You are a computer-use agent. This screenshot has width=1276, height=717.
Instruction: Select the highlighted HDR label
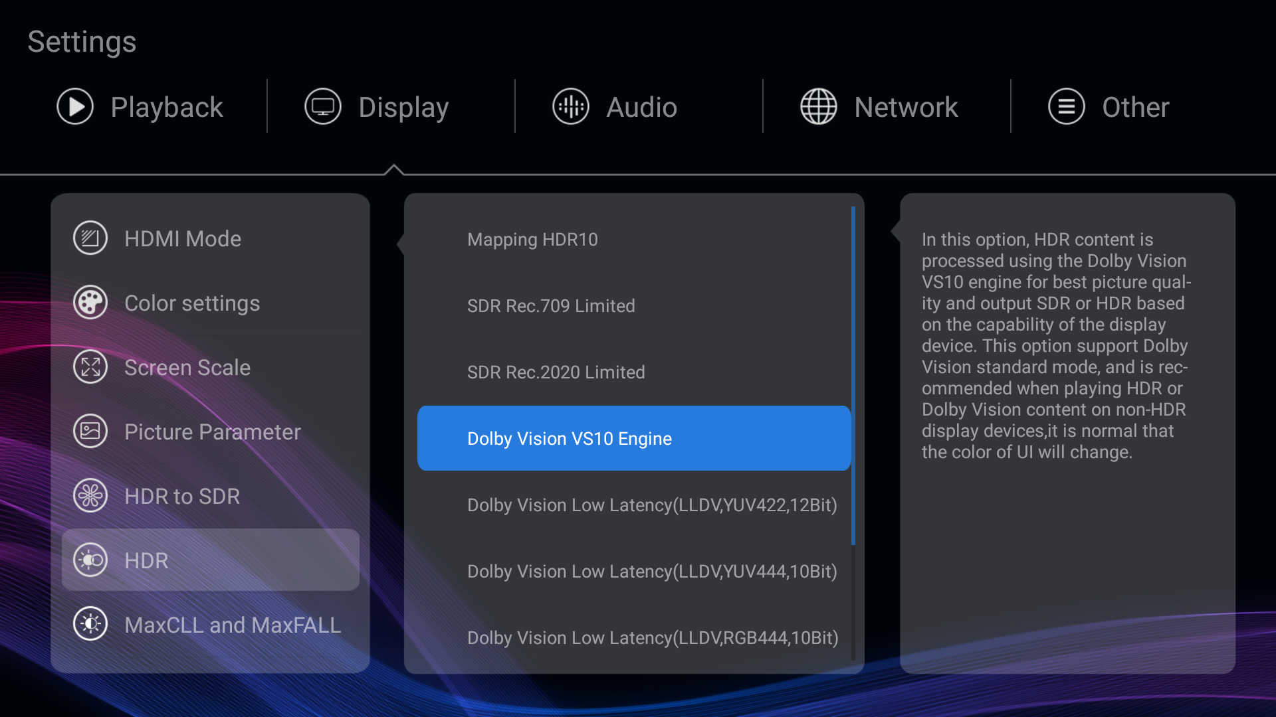146,560
